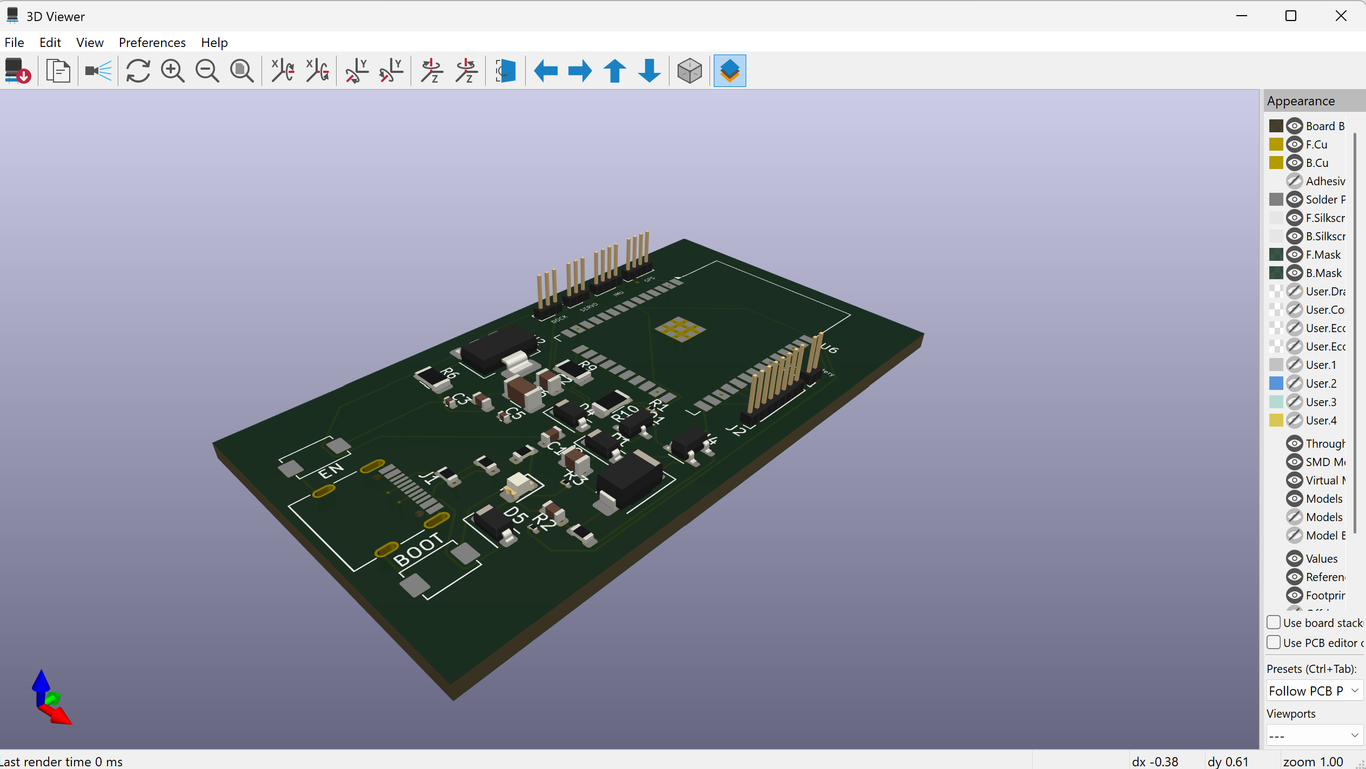Copy the 3D image to clipboard
1366x769 pixels.
tap(58, 71)
